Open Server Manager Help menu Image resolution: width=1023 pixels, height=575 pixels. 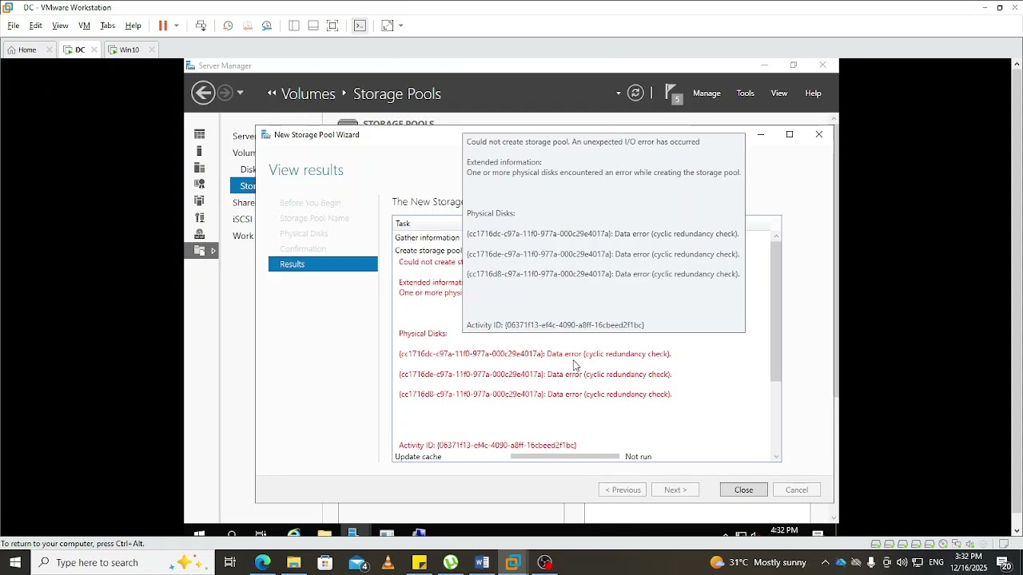pyautogui.click(x=813, y=93)
